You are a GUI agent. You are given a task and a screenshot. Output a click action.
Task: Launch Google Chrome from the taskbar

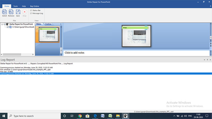coord(80,116)
